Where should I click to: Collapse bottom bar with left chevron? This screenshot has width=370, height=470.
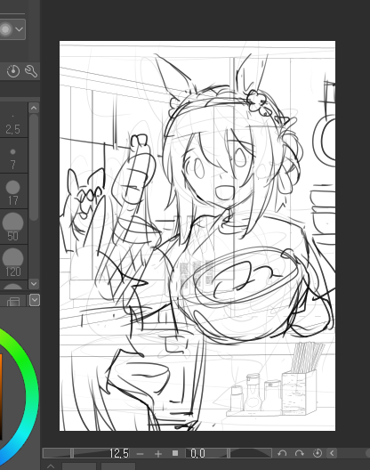click(x=332, y=453)
